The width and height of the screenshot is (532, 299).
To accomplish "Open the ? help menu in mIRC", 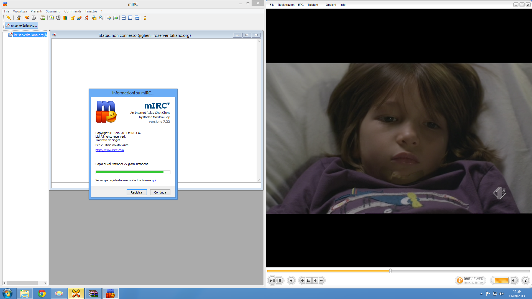I will pos(101,11).
